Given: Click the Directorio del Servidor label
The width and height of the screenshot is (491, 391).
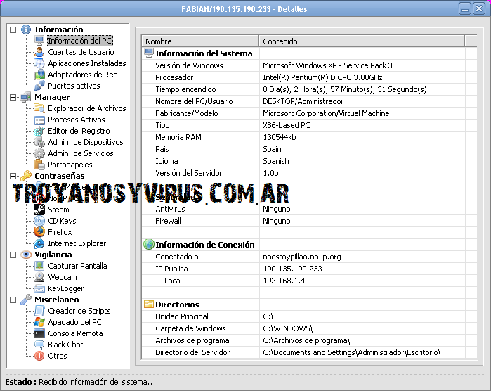Looking at the screenshot, I should pyautogui.click(x=192, y=352).
